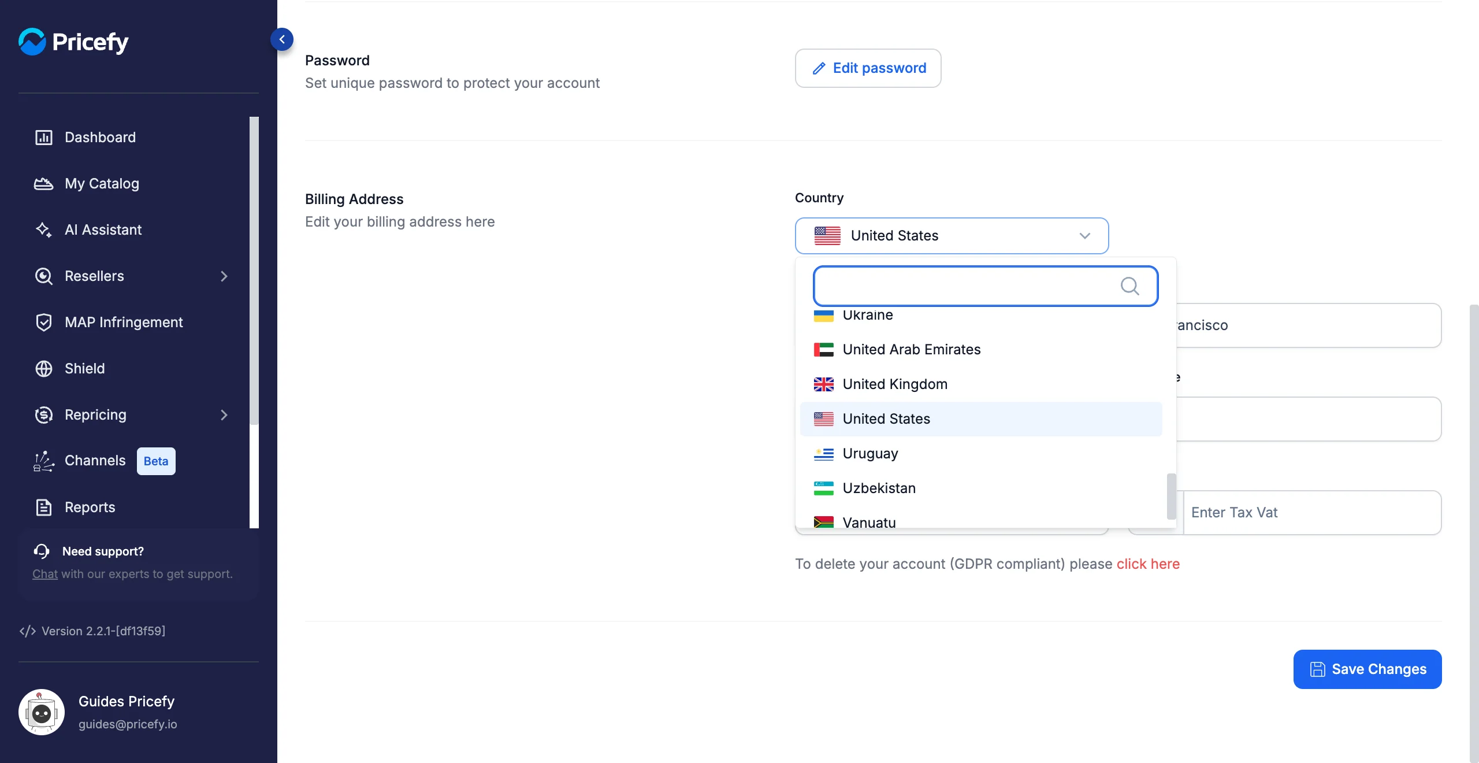Viewport: 1479px width, 763px height.
Task: Click the Shield globe icon
Action: pyautogui.click(x=44, y=369)
